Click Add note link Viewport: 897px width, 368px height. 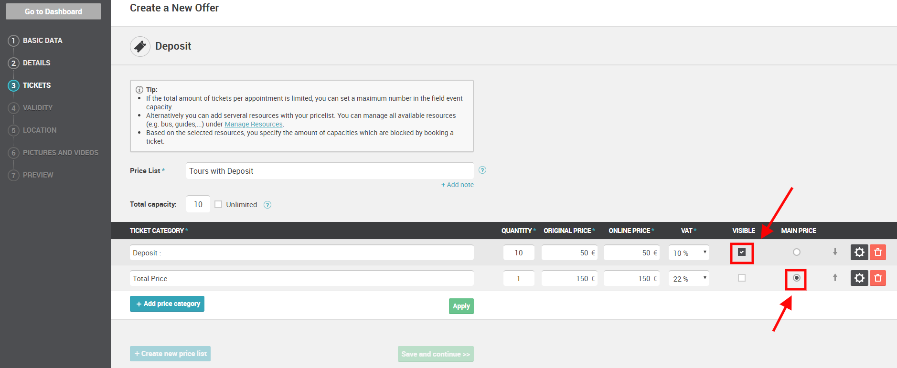tap(458, 185)
